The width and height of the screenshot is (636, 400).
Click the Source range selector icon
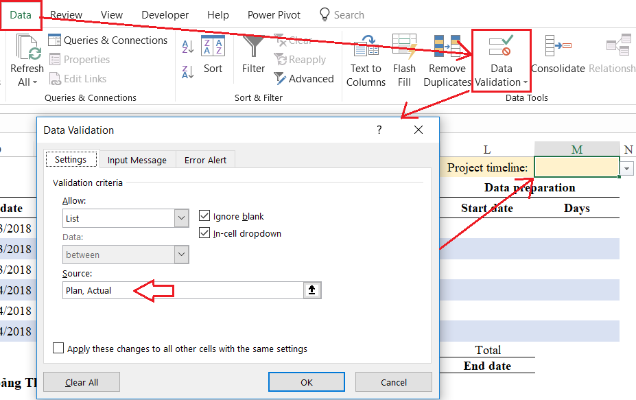pyautogui.click(x=312, y=290)
